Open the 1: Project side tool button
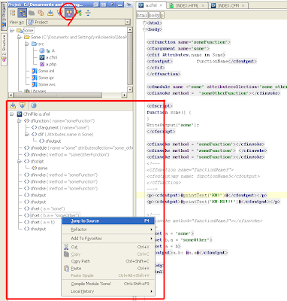 tap(4, 16)
